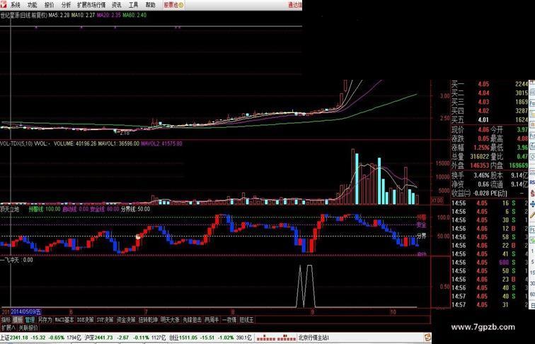
Task: Open the 分析 menu
Action: 66,5
